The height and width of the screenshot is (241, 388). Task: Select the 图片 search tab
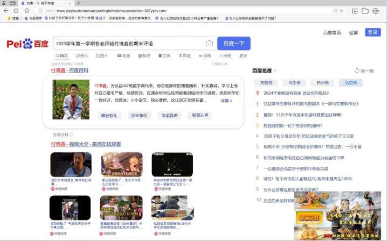click(102, 56)
